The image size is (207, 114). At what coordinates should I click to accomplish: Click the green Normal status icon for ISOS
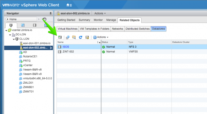click(103, 47)
